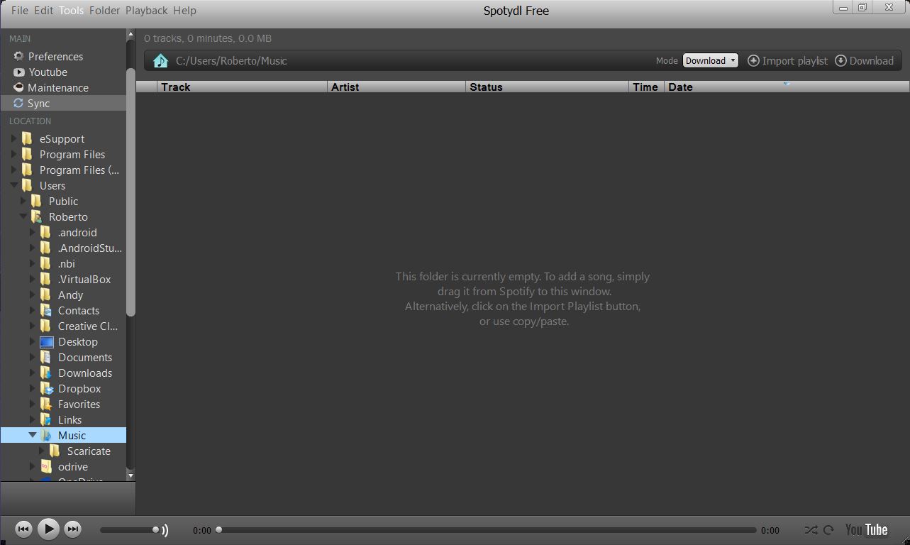The height and width of the screenshot is (545, 910).
Task: Select the Sync sidebar entry
Action: [63, 103]
